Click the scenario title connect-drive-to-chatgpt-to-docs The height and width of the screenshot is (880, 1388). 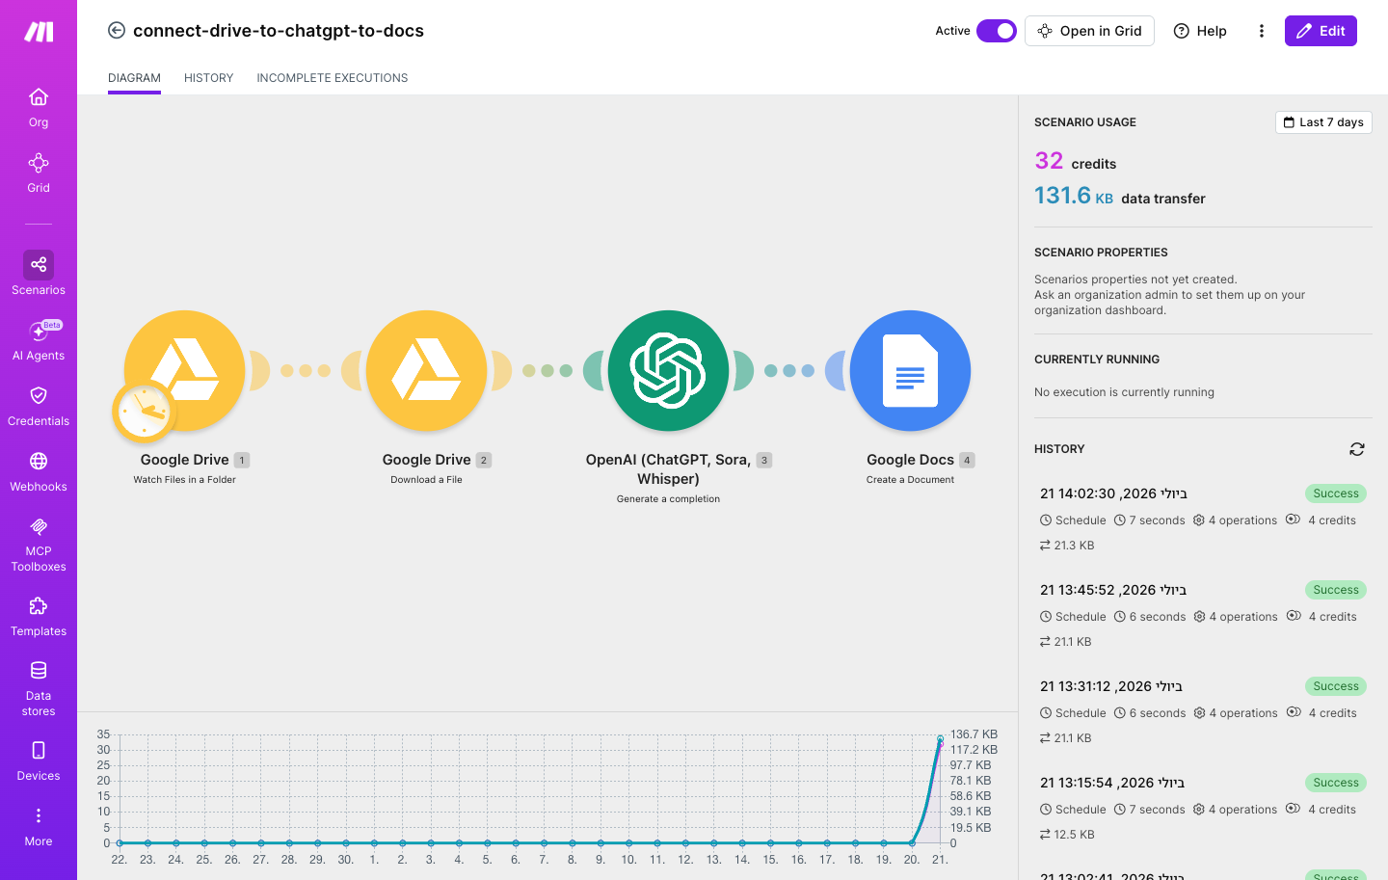(279, 31)
